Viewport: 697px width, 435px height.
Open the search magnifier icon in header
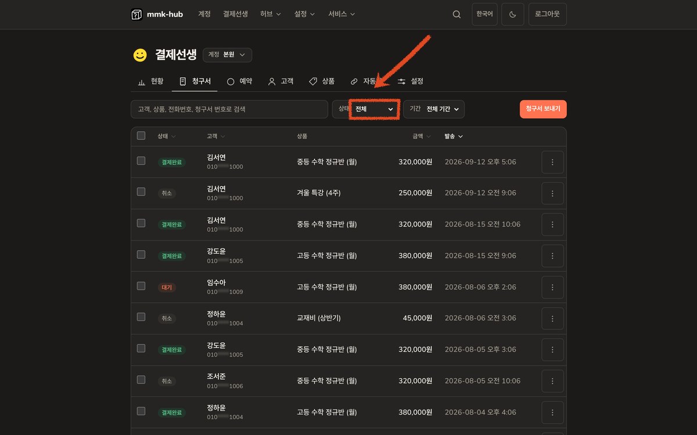coord(457,14)
